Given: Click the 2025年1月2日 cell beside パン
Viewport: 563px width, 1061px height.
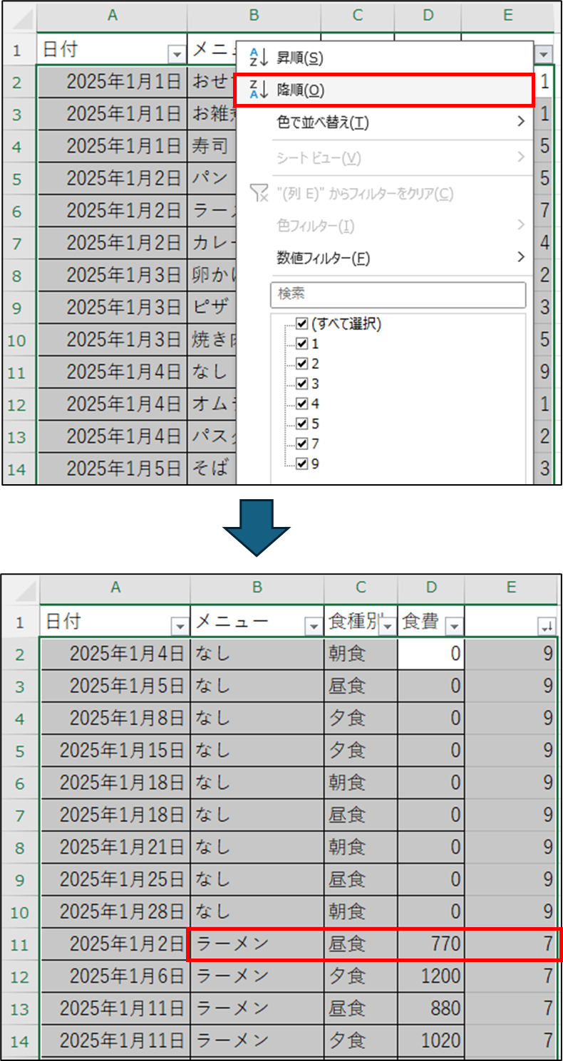Looking at the screenshot, I should tap(112, 179).
